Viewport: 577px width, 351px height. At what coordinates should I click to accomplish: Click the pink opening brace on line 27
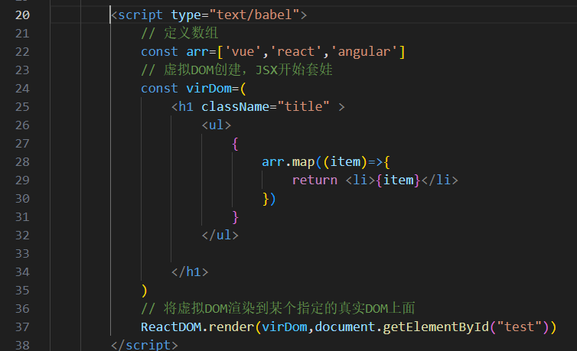click(236, 144)
